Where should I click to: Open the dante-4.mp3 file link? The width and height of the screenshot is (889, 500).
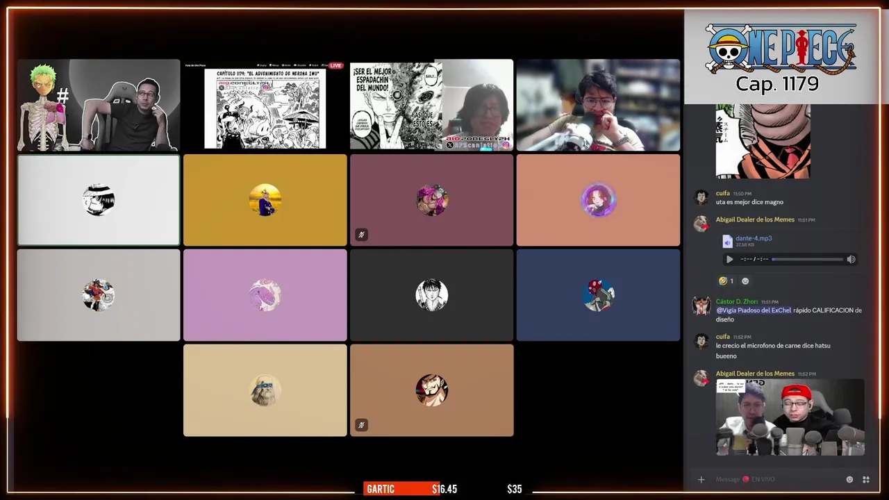click(x=754, y=238)
